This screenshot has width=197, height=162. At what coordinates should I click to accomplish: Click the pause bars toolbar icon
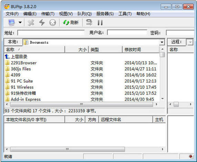100,23
